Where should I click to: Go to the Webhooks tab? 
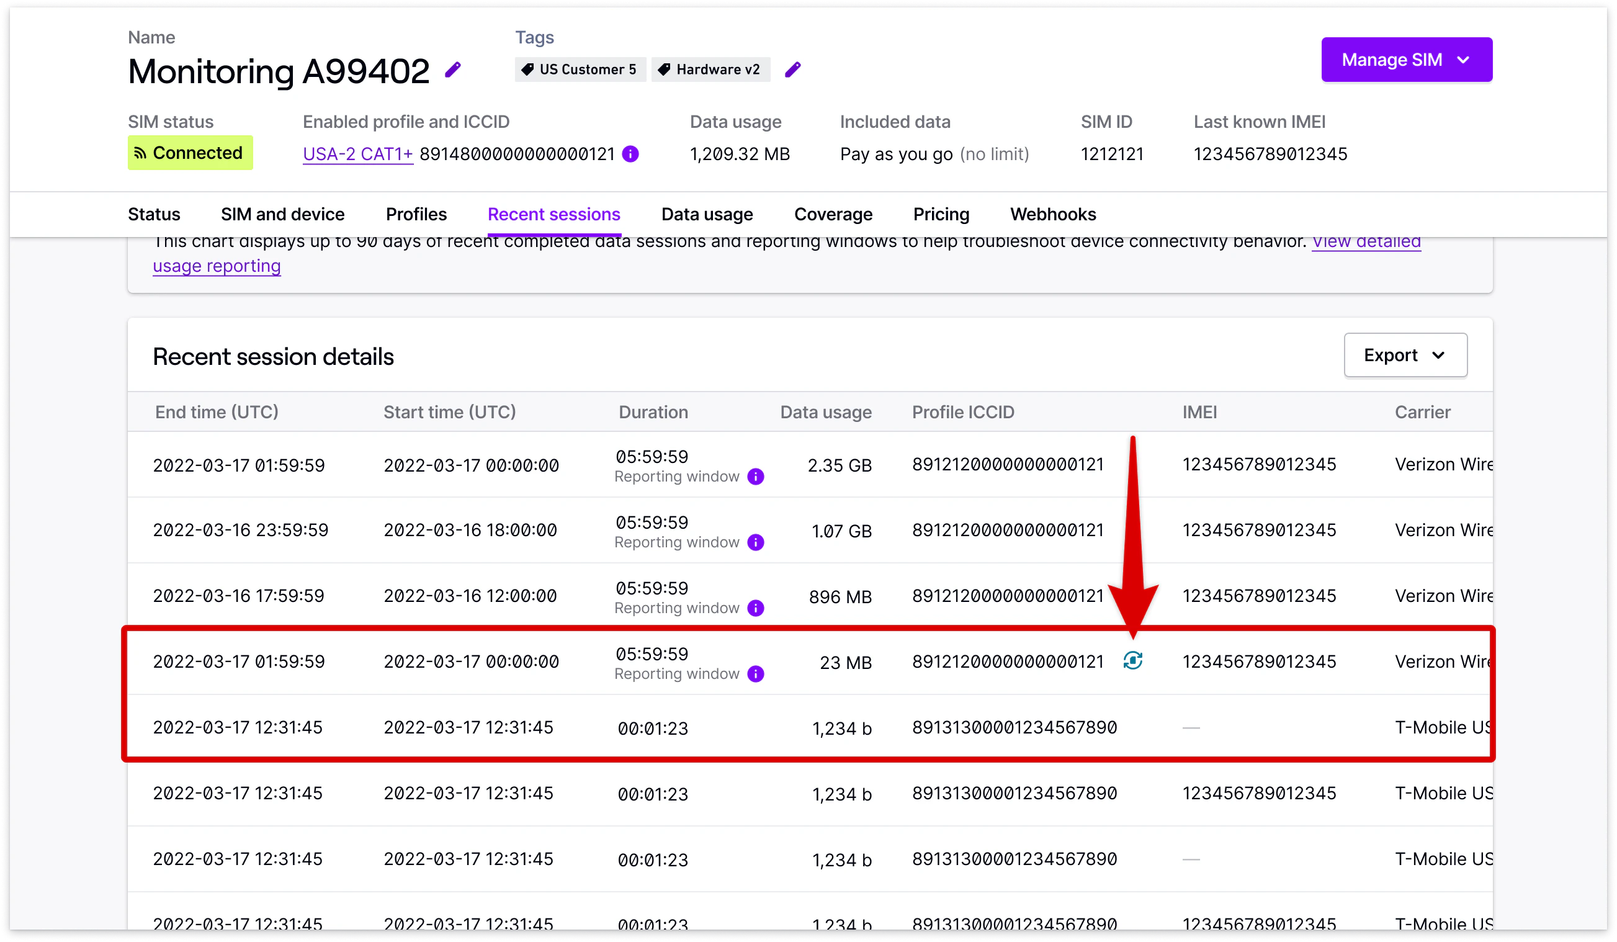tap(1052, 214)
